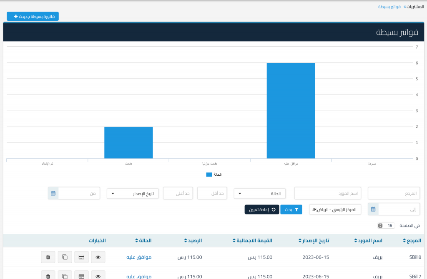The image size is (427, 279).
Task: Click into the اسم المورد supplier name field
Action: 328,193
